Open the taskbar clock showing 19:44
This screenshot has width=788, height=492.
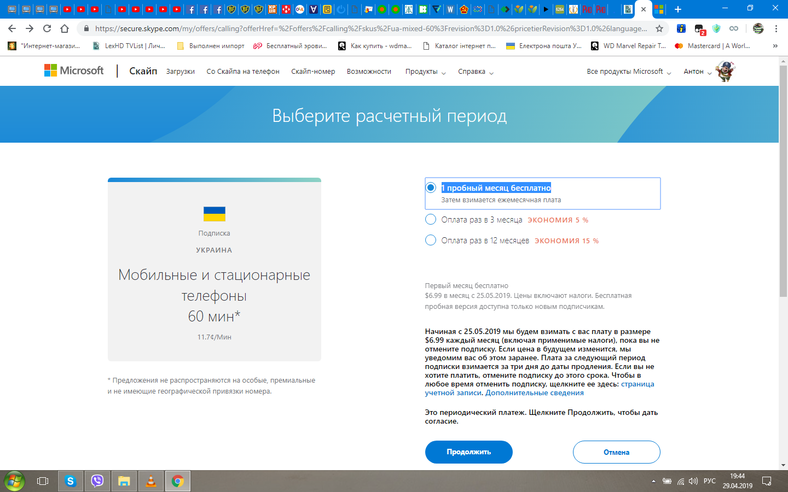click(x=737, y=481)
